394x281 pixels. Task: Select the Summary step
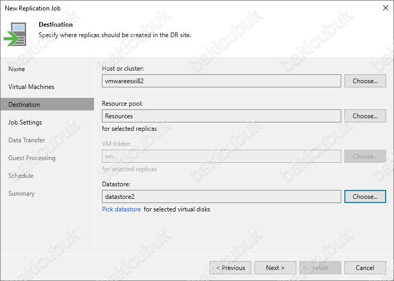[x=21, y=194]
